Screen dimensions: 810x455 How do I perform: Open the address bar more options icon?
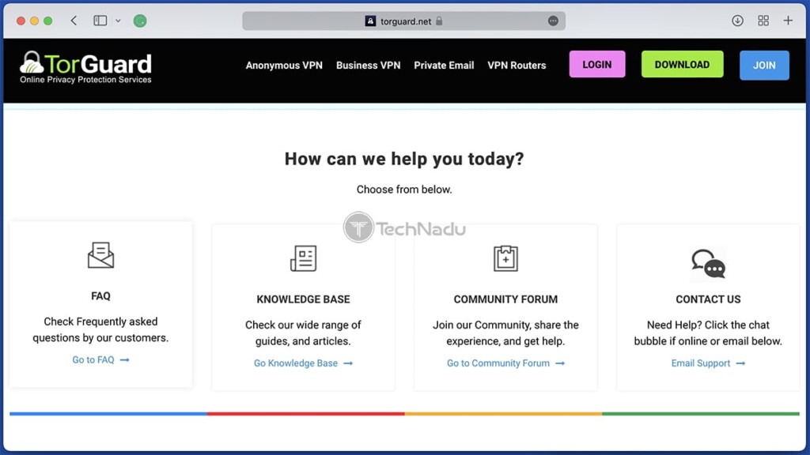(x=553, y=21)
